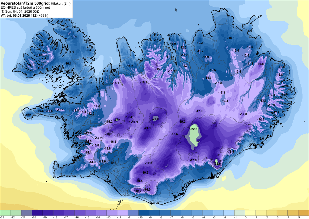Image resolution: width=309 pixels, height=219 pixels.
Task: Click the -19.9 temperature value
Action: click(145, 173)
